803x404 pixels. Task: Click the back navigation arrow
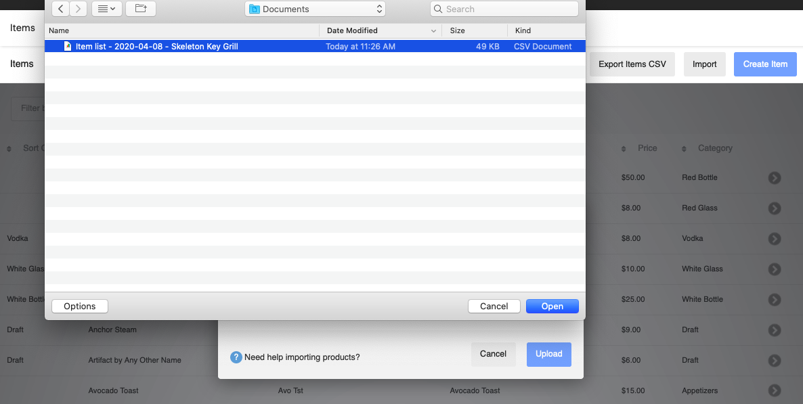coord(60,9)
